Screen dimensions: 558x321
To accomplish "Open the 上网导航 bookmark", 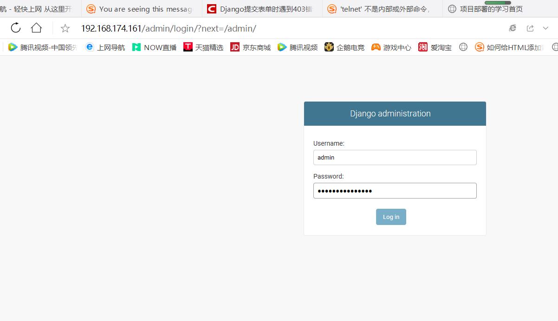I will 105,47.
